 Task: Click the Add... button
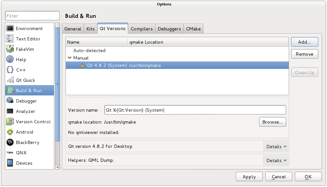(x=305, y=42)
